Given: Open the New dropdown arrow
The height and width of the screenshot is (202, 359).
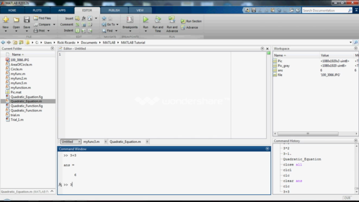Looking at the screenshot, I should [6, 31].
